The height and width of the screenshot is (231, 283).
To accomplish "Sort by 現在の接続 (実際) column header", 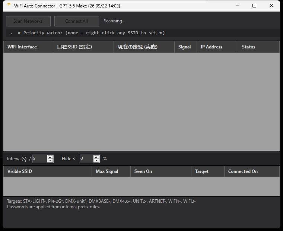I will [144, 47].
